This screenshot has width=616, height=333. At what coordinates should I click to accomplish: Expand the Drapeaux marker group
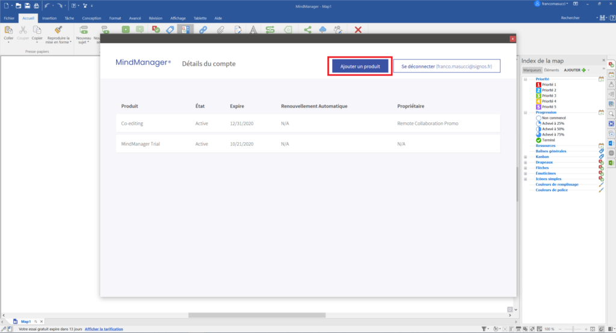[x=525, y=162]
